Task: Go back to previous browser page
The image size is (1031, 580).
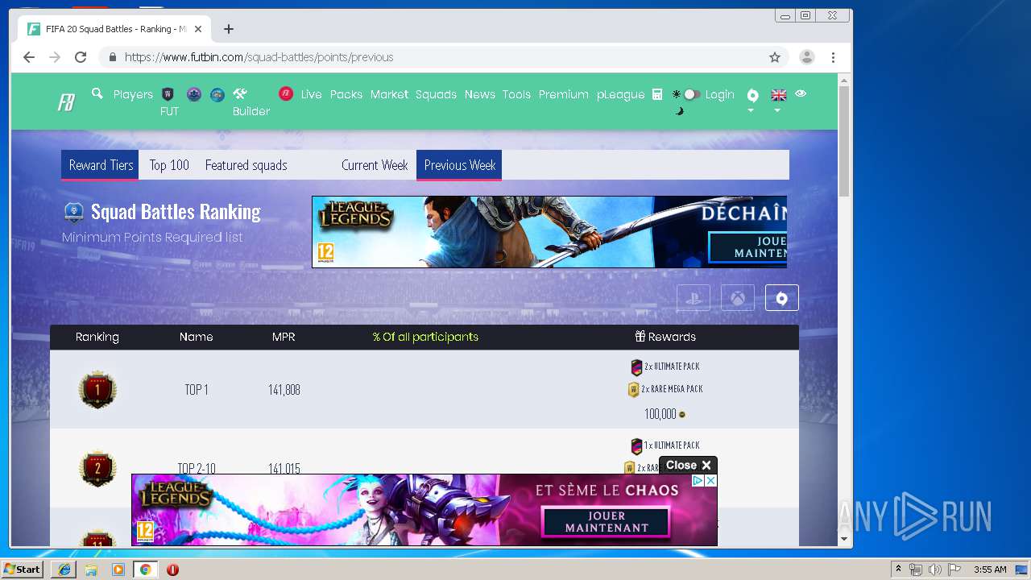Action: pos(29,57)
